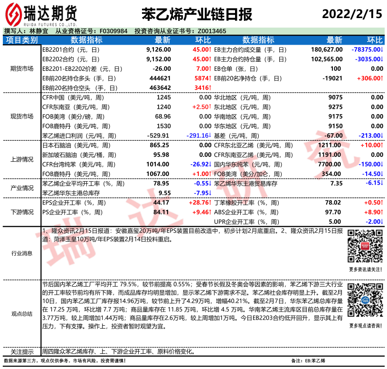Image resolution: width=387 pixels, height=369 pixels.
Task: Choose the 上游情况 category cell
Action: tap(22, 159)
